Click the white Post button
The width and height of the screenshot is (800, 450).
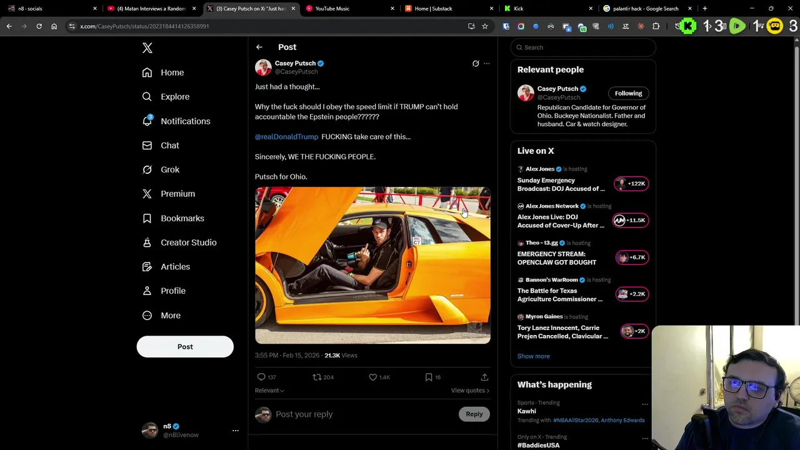pos(185,347)
